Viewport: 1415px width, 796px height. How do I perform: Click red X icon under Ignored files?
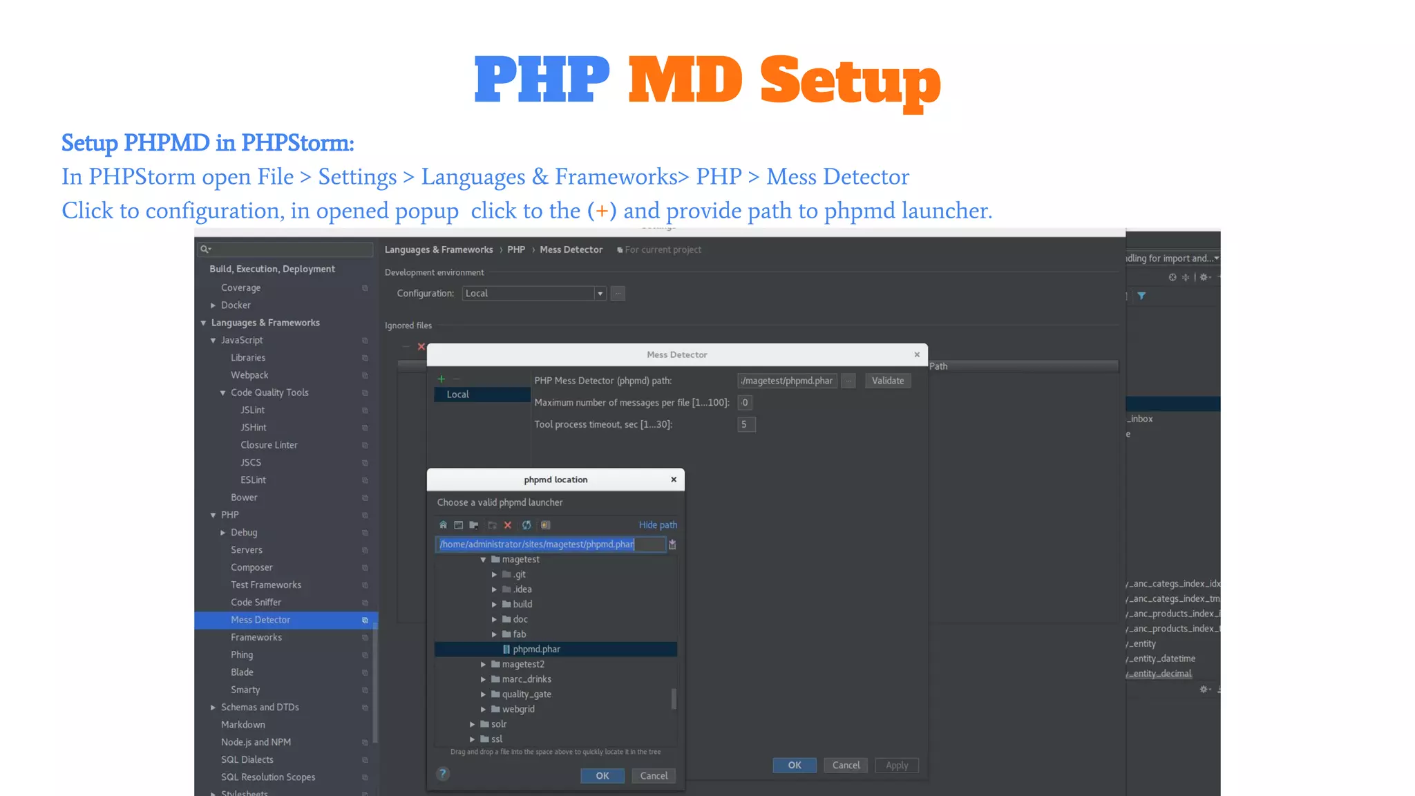point(421,347)
